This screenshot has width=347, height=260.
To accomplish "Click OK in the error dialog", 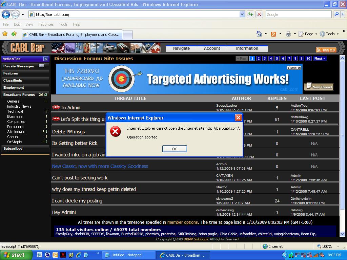I will pos(175,149).
